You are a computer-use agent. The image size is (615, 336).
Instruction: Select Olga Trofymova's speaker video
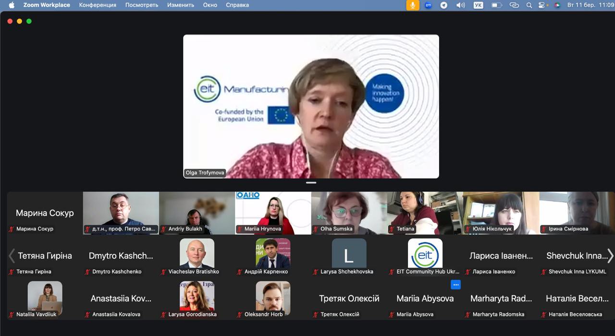311,107
